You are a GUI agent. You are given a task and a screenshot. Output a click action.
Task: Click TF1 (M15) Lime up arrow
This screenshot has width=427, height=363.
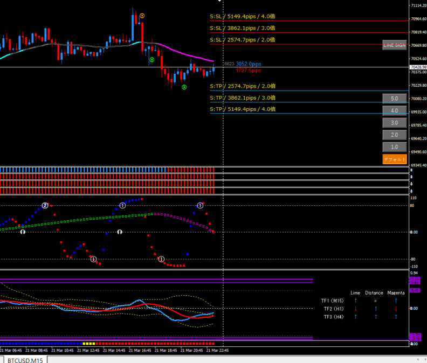tap(355, 301)
